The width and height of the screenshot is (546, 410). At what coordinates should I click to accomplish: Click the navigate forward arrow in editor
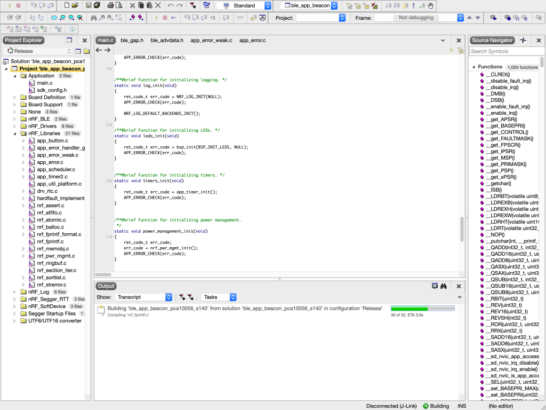tap(107, 50)
